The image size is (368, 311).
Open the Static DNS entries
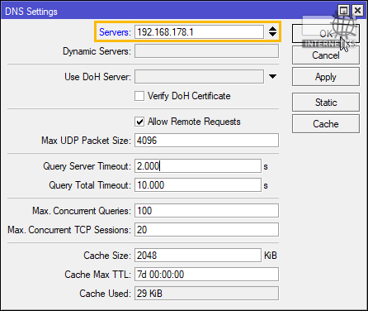click(x=326, y=103)
